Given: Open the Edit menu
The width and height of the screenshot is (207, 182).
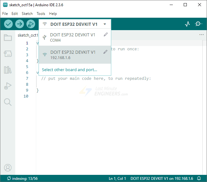Looking at the screenshot, I should click(x=15, y=14).
